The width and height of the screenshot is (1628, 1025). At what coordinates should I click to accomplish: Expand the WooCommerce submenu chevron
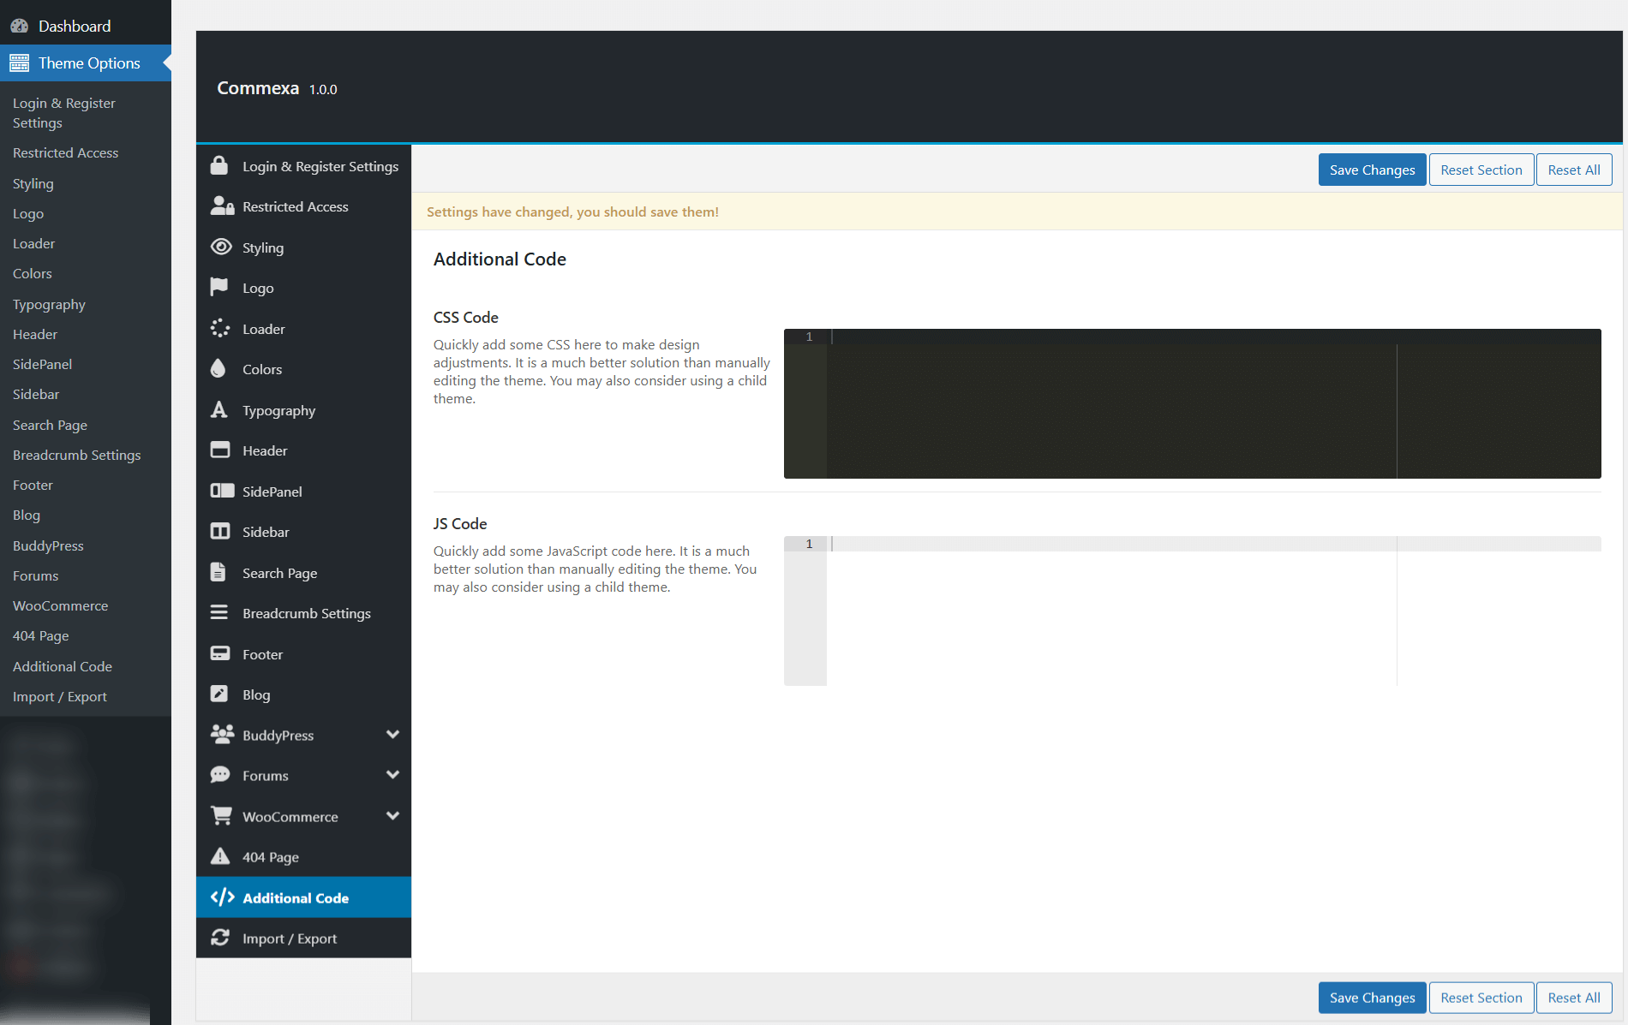tap(392, 816)
